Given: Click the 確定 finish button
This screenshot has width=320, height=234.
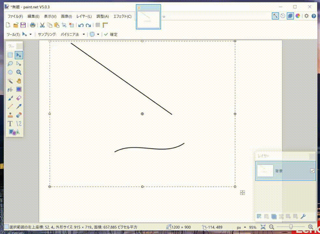Looking at the screenshot, I should (111, 34).
